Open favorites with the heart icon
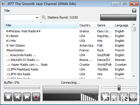 [105, 97]
